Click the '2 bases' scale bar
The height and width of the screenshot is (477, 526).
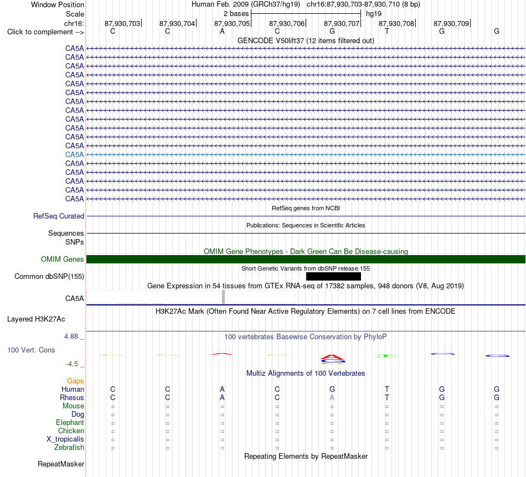point(306,14)
